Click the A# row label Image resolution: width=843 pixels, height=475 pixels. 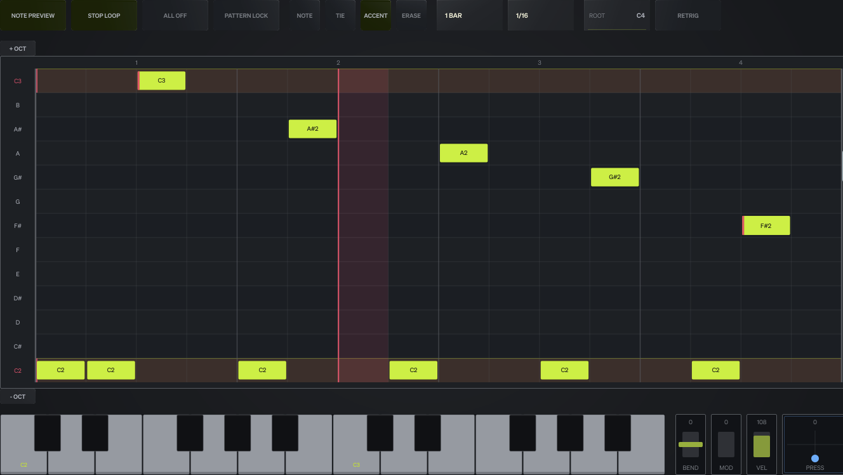[x=18, y=130]
